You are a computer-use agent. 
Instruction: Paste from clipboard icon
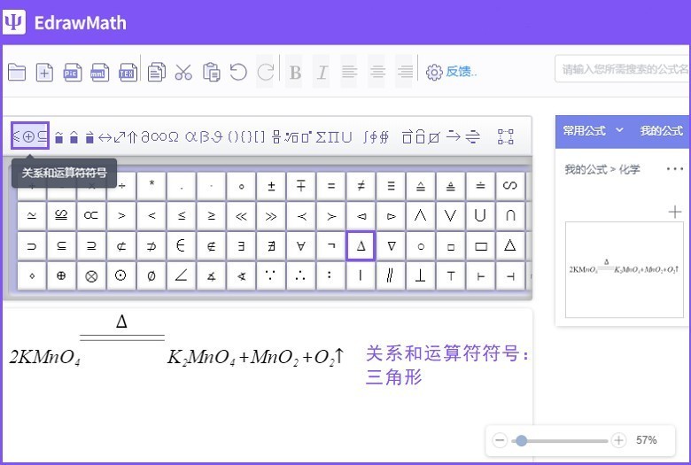[211, 72]
